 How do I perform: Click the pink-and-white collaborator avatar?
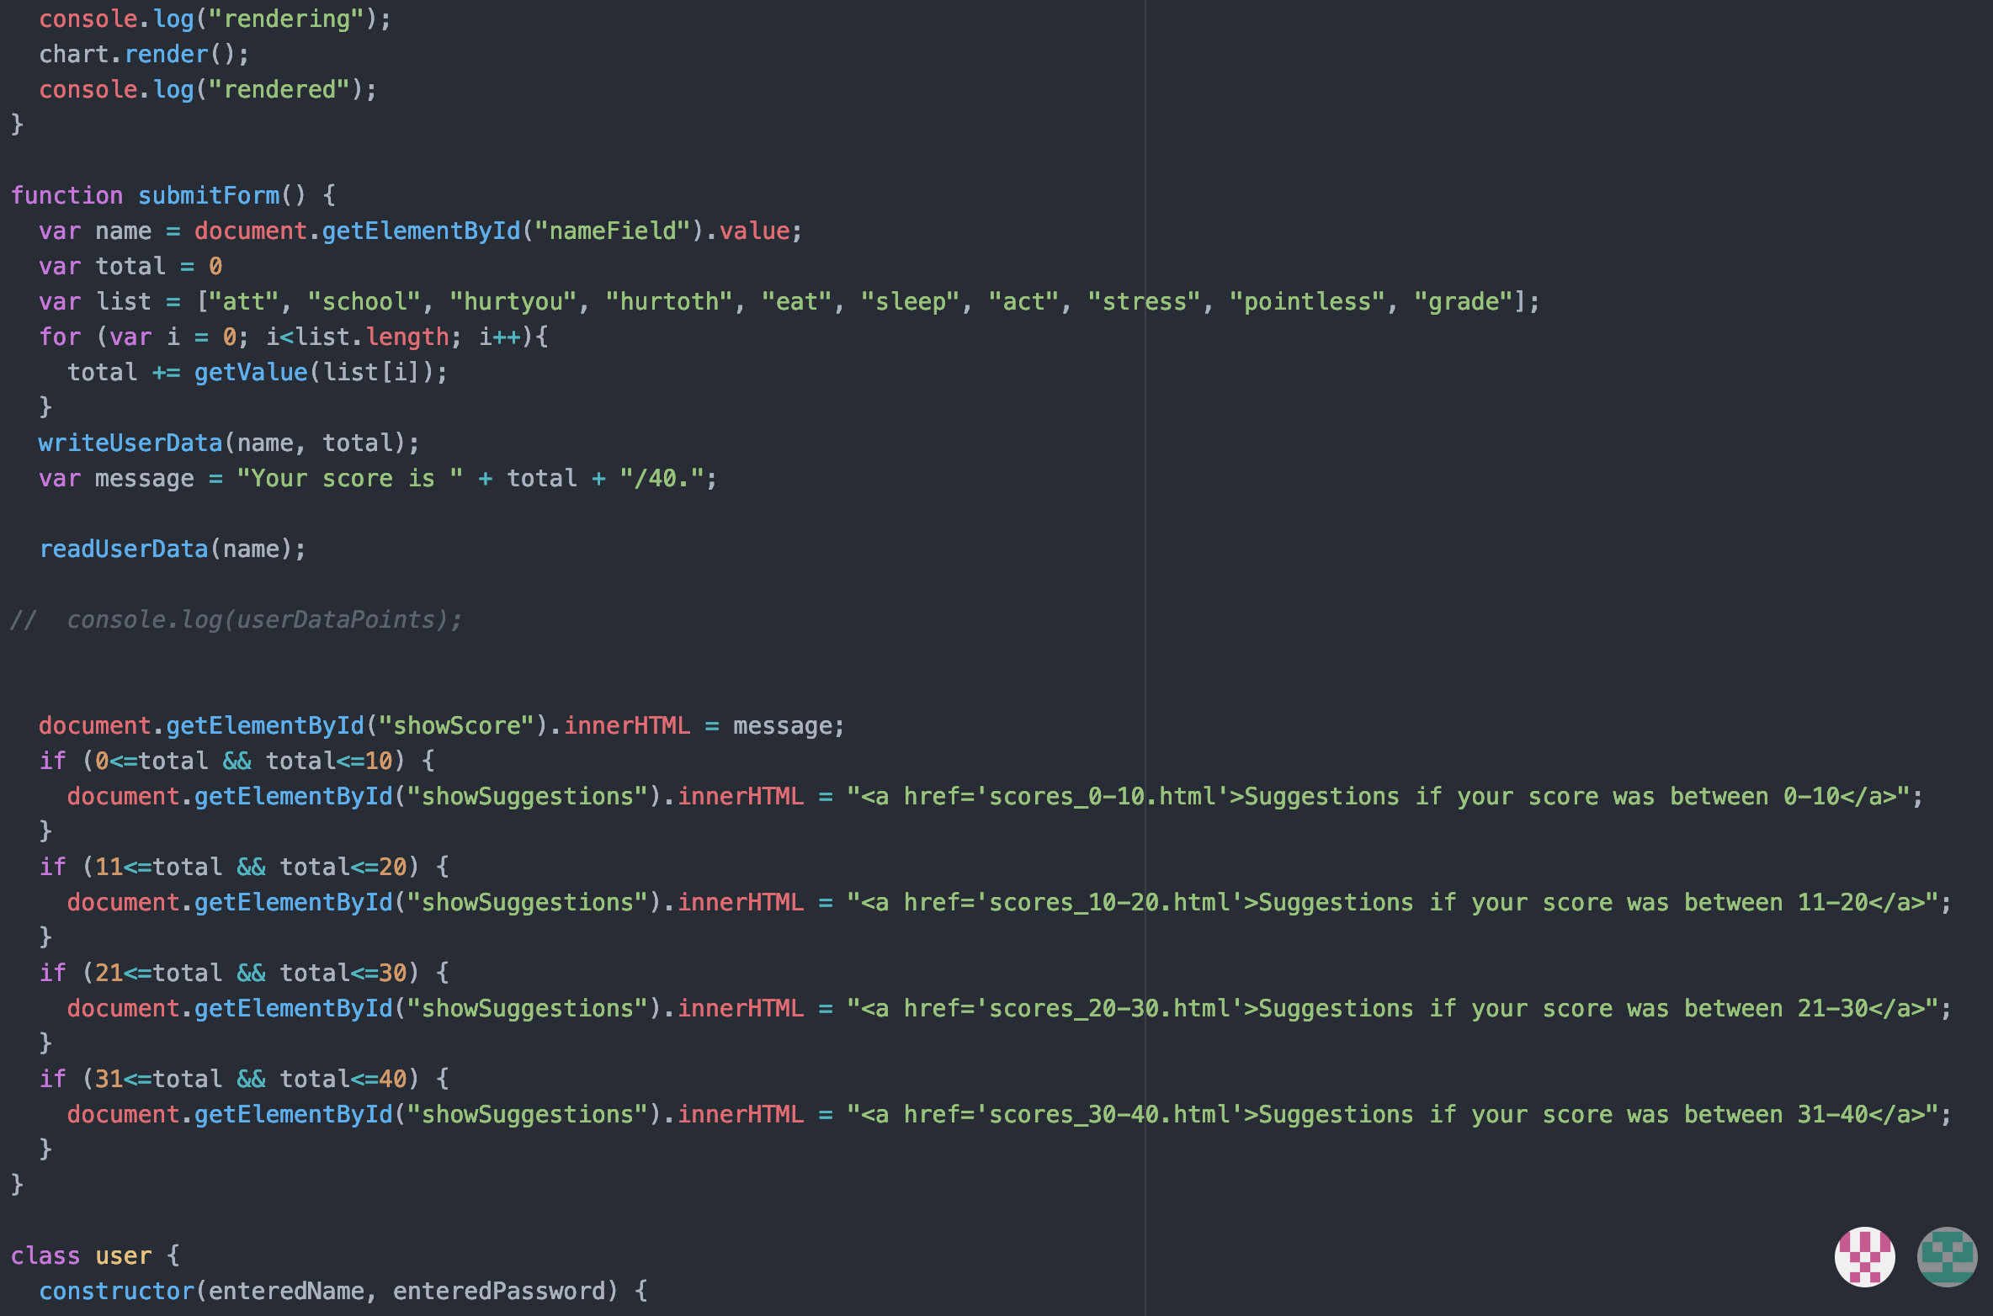click(1864, 1256)
